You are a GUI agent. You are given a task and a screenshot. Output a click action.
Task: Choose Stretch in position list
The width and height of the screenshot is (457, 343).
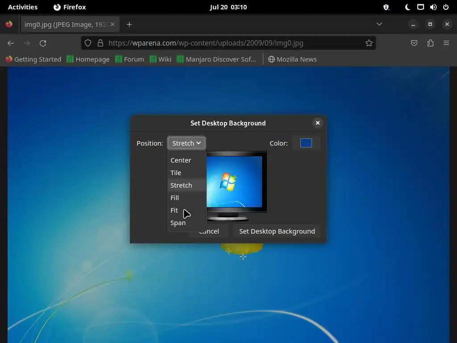[x=187, y=185]
